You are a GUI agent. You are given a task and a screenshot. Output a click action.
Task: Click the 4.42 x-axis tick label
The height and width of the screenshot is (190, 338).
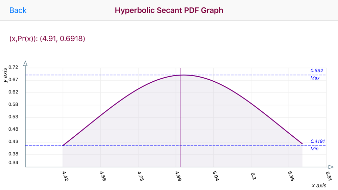click(x=65, y=176)
